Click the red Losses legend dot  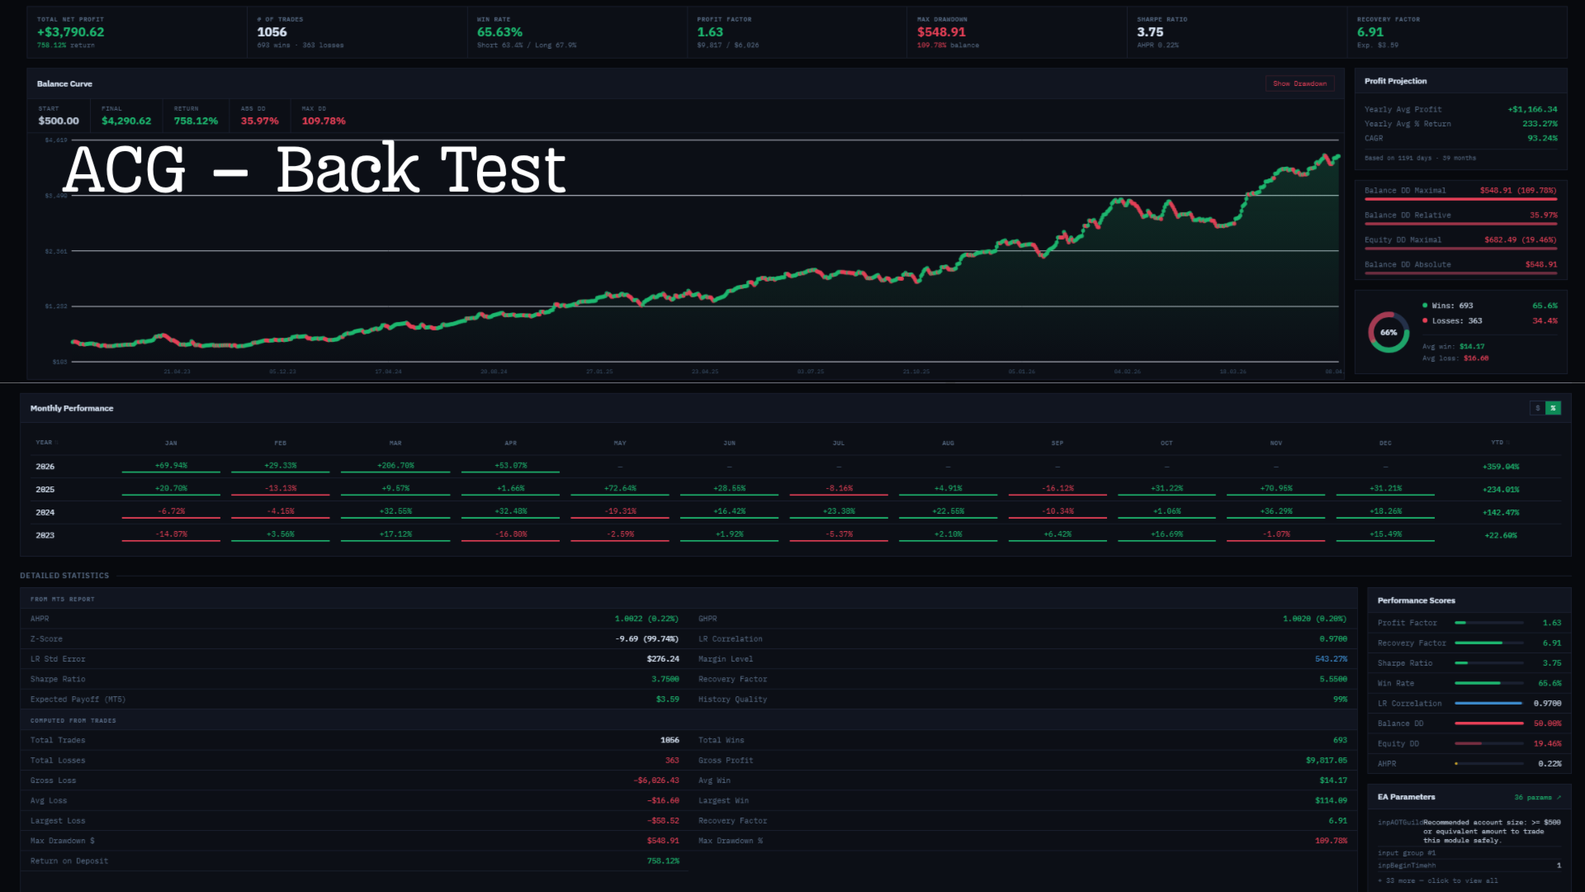click(x=1425, y=320)
